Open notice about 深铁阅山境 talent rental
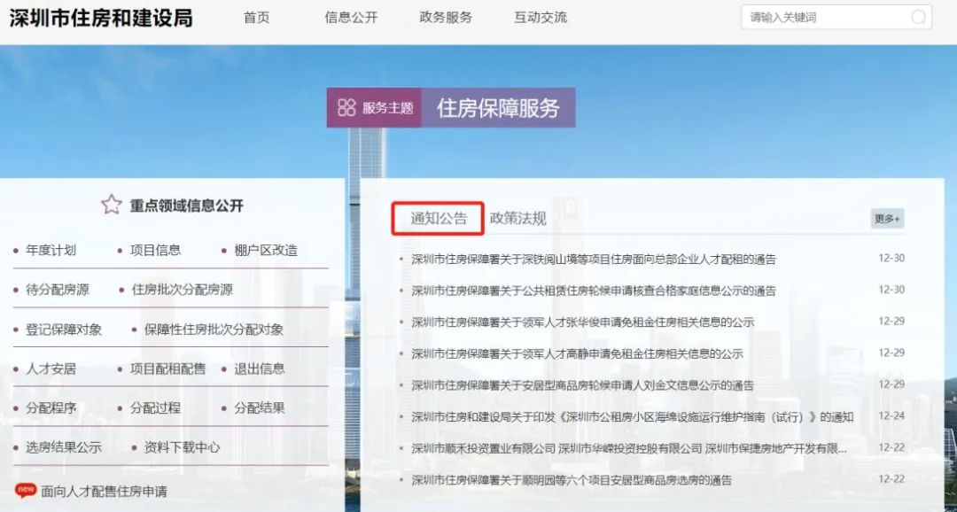 [x=593, y=260]
